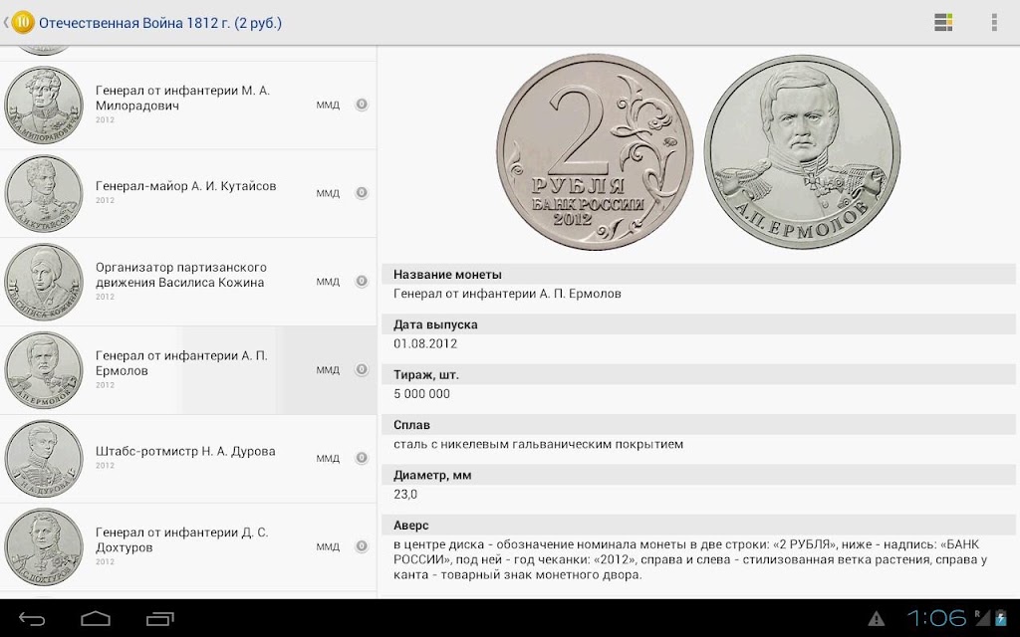Tap the Кутайсов coin thumbnail
The image size is (1020, 637).
(44, 193)
